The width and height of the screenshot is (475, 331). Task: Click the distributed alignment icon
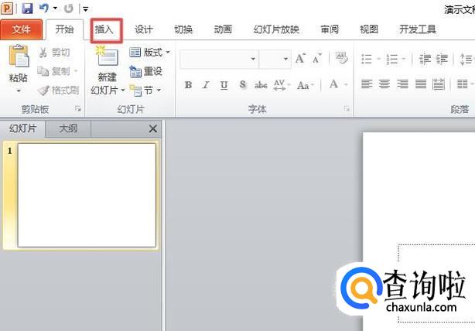[439, 84]
